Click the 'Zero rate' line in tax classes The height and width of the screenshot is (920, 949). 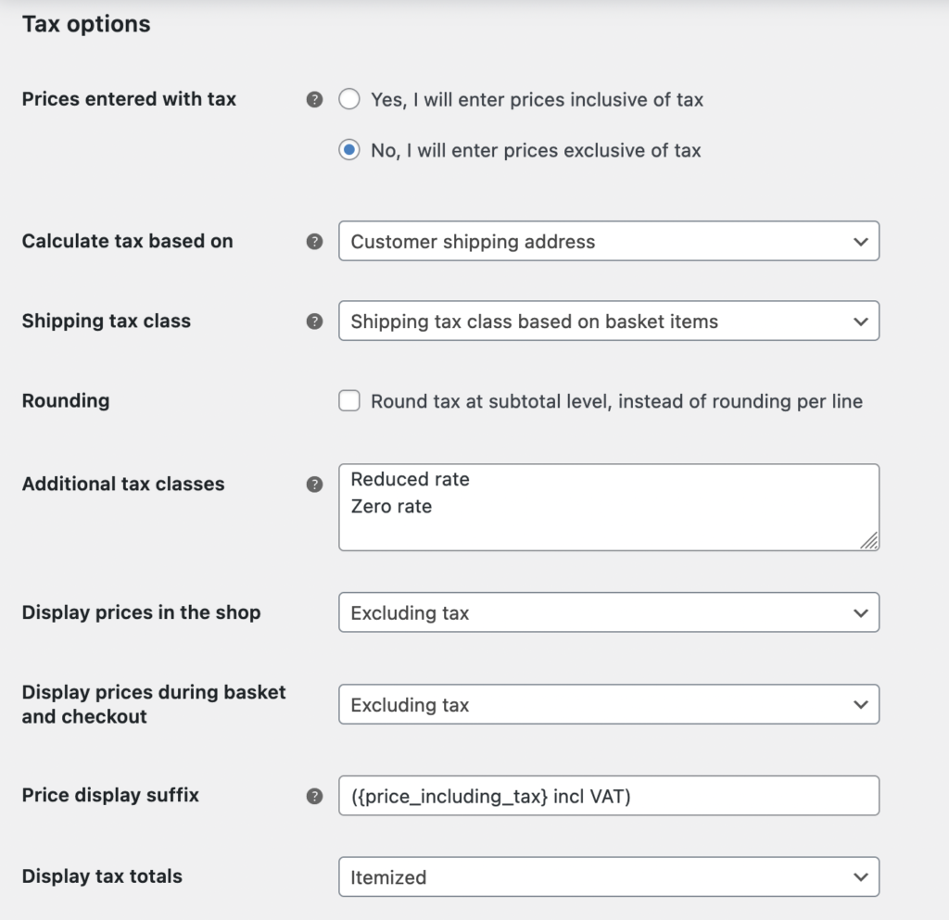click(391, 507)
